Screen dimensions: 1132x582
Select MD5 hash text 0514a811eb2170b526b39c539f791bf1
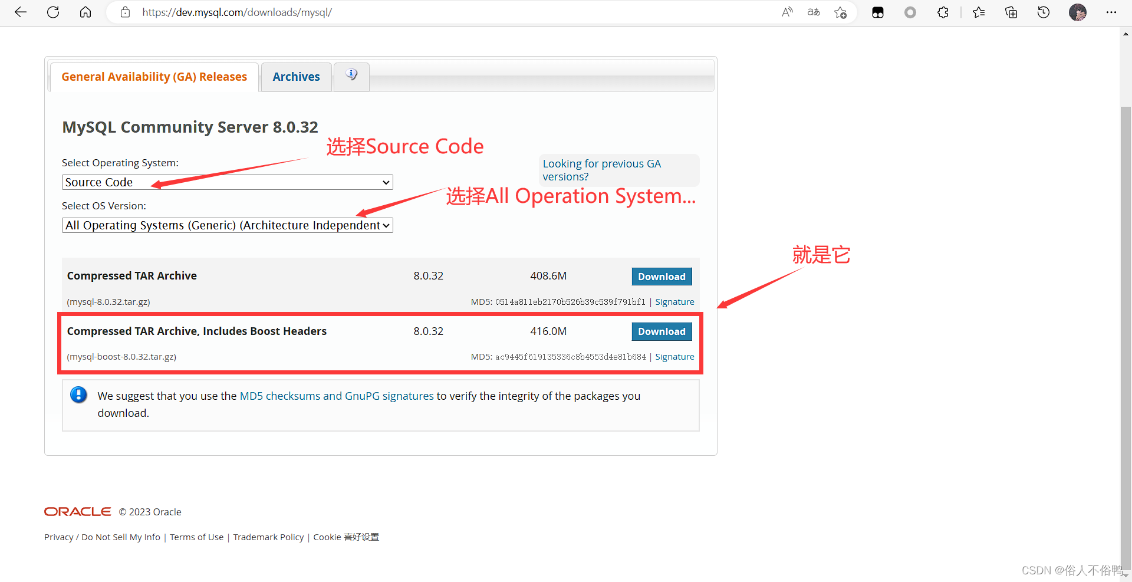(570, 302)
